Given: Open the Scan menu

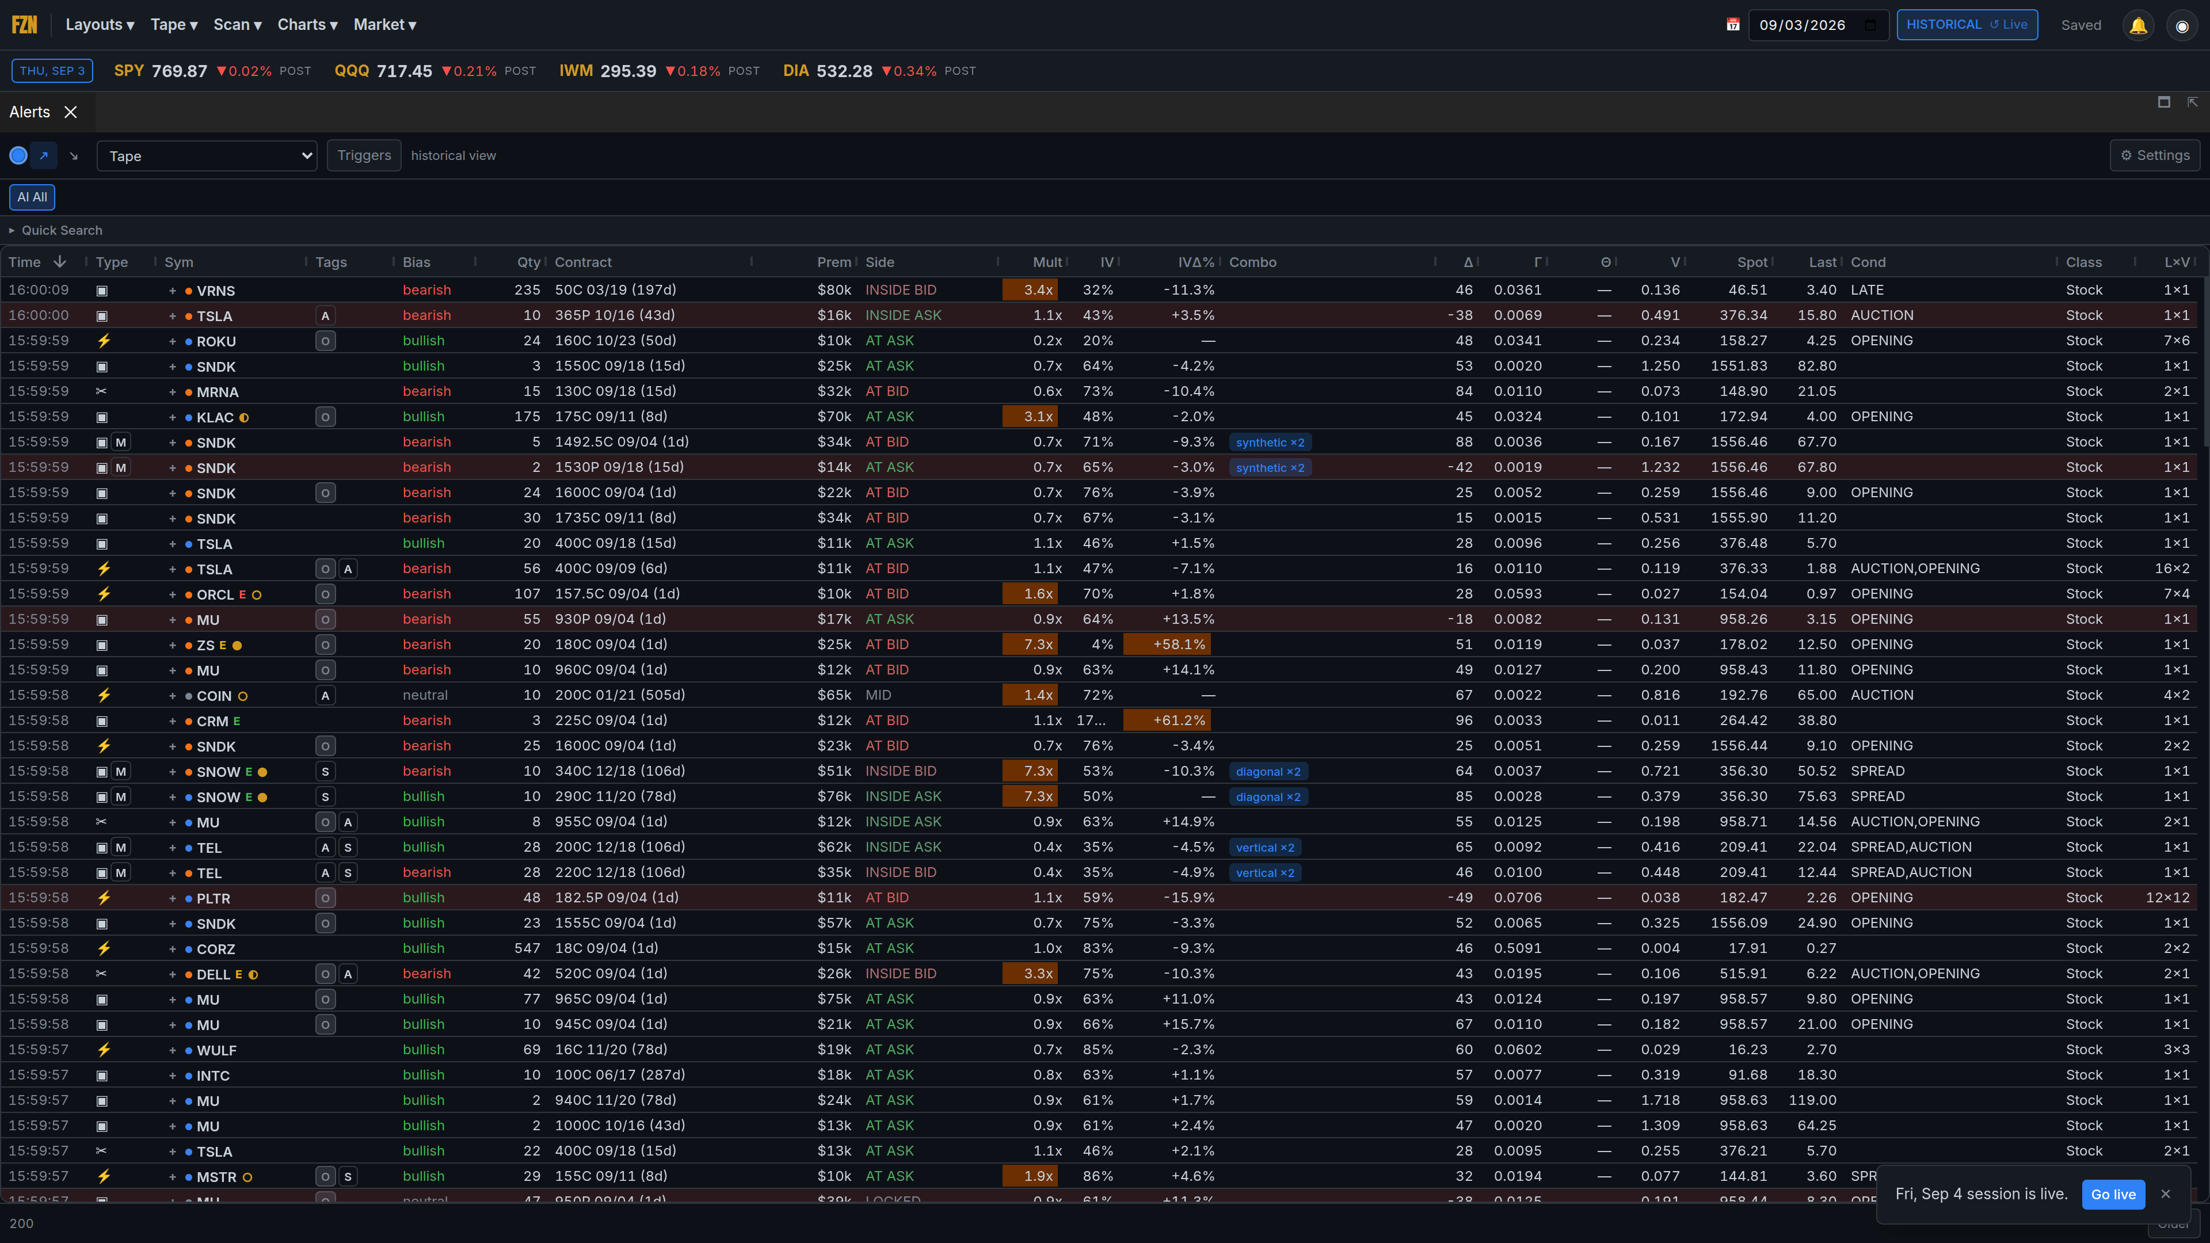Looking at the screenshot, I should point(238,25).
